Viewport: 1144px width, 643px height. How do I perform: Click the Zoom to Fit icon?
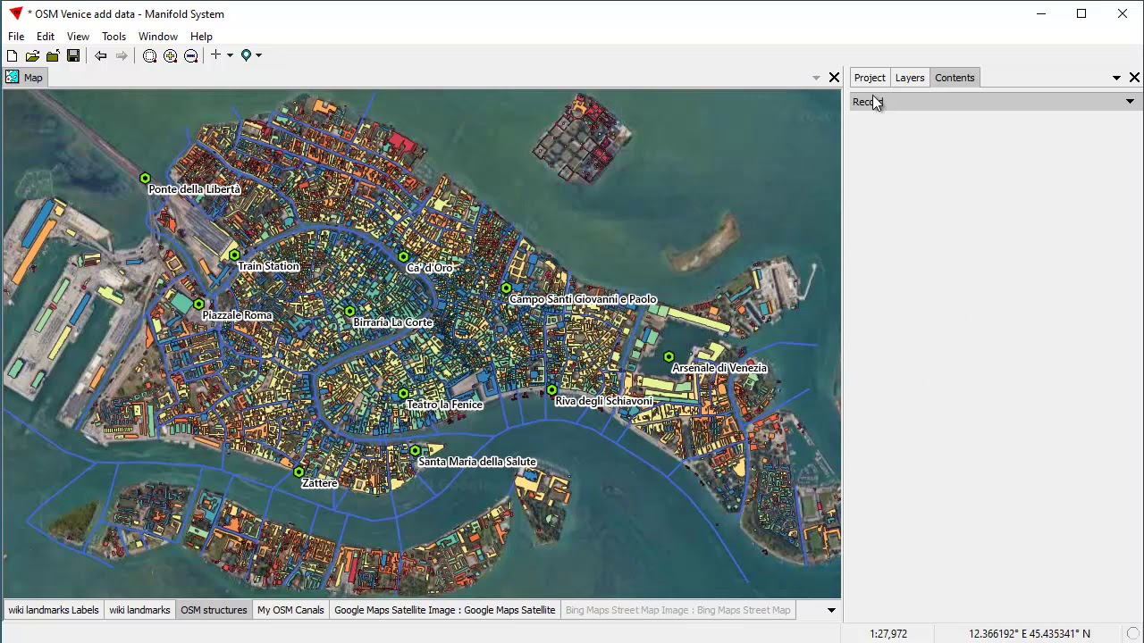point(149,55)
